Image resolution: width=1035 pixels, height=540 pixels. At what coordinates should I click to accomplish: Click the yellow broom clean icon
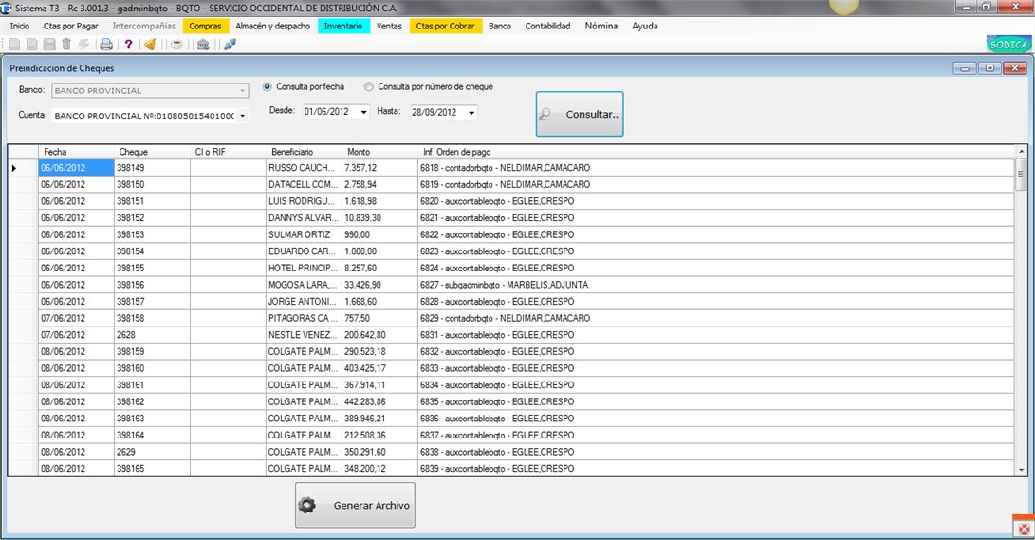[151, 45]
